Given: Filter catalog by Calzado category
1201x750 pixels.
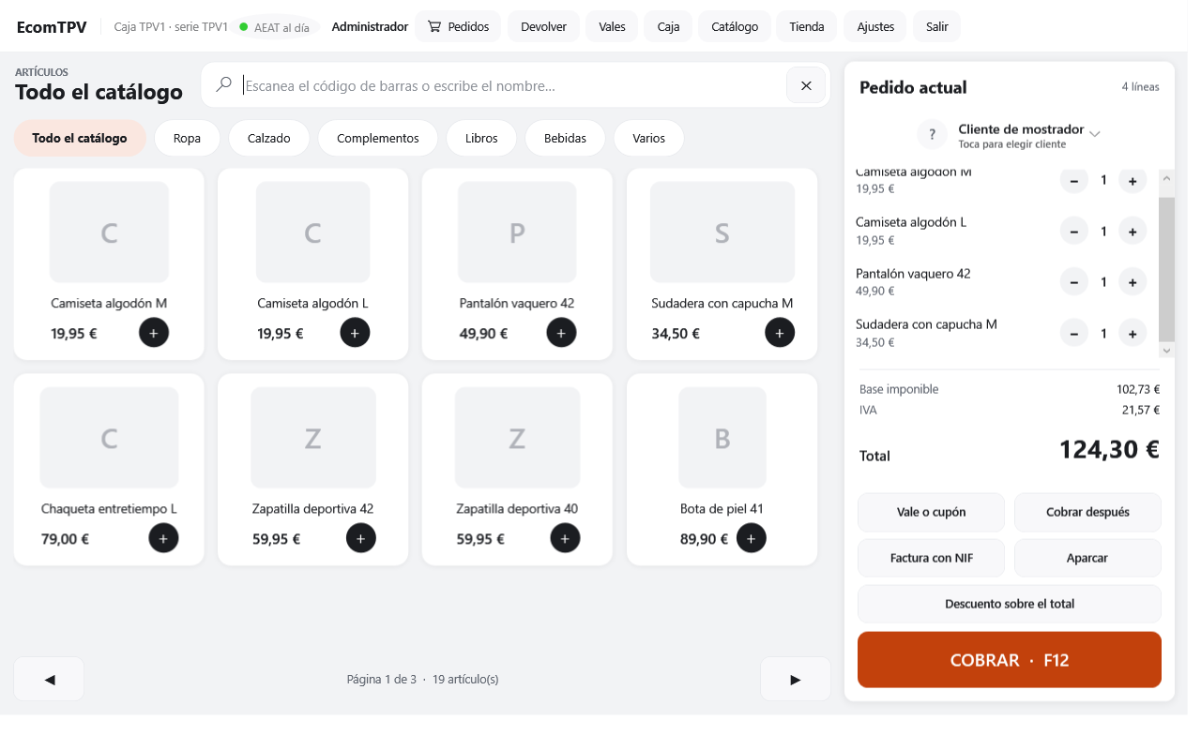Looking at the screenshot, I should point(268,138).
